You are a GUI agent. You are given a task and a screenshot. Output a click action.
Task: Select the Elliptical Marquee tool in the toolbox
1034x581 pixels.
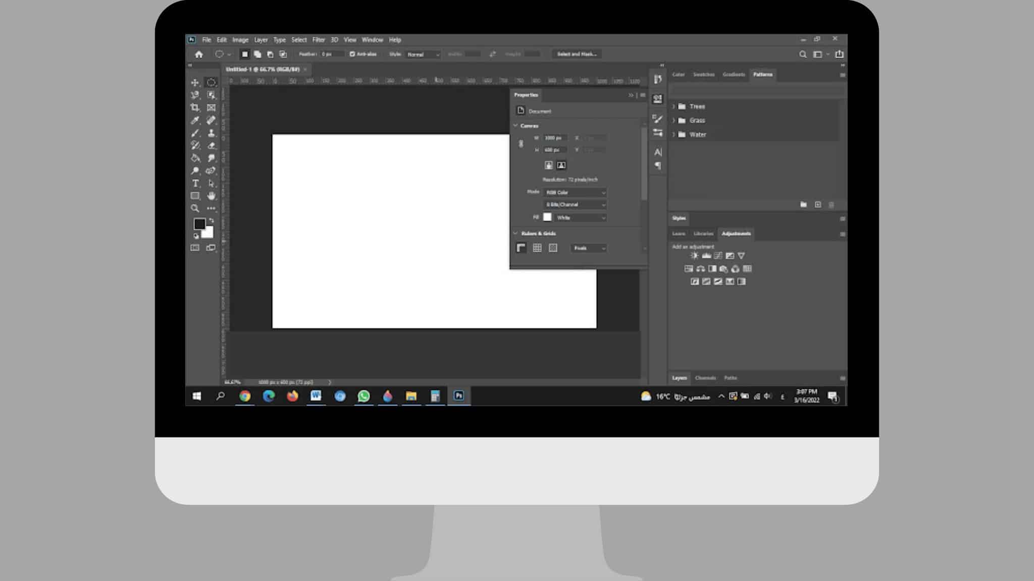coord(211,82)
